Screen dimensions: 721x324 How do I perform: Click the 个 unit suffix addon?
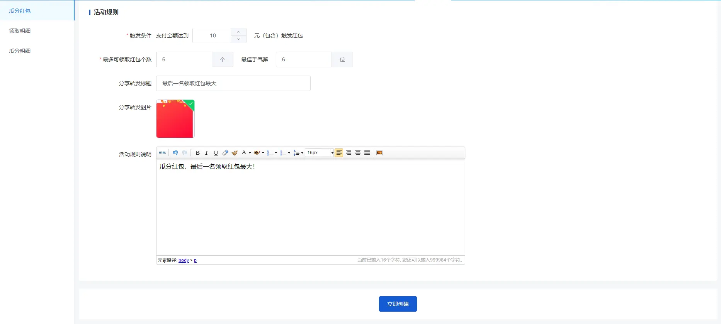(x=223, y=59)
